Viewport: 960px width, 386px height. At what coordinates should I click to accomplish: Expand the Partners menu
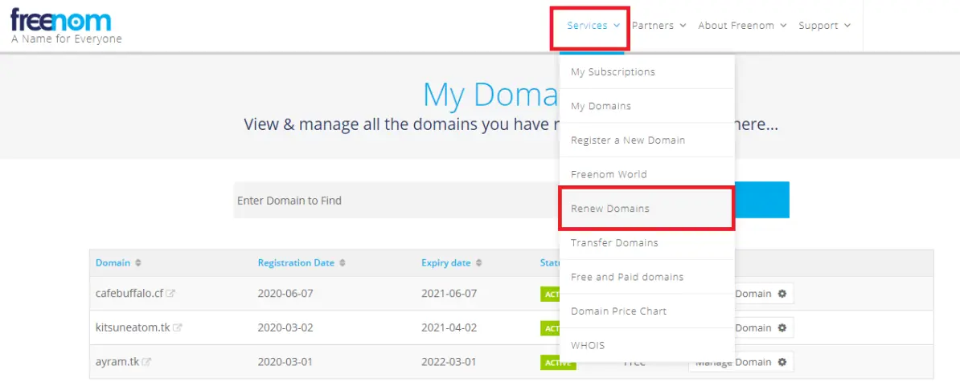(x=658, y=26)
